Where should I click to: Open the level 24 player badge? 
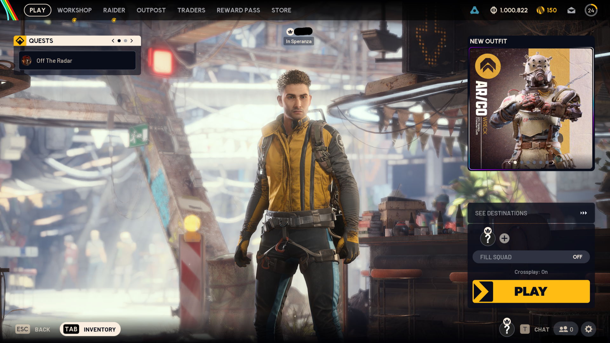pyautogui.click(x=591, y=10)
